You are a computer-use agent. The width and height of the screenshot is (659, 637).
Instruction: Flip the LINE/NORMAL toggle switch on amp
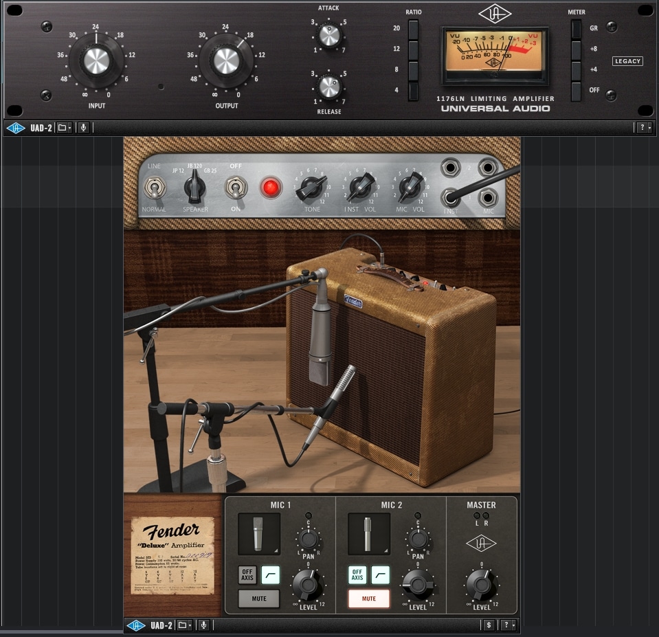(x=154, y=188)
